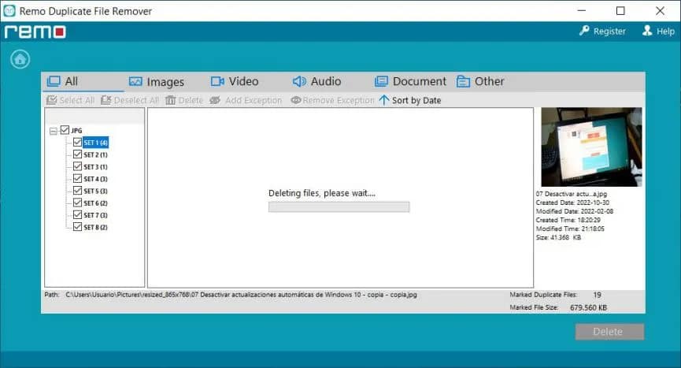
Task: Uncheck the SET 4 (3) checkbox
Action: tap(77, 179)
